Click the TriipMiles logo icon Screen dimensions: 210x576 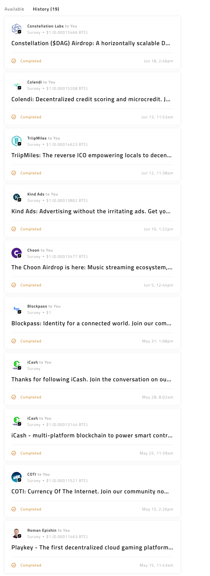(17, 141)
